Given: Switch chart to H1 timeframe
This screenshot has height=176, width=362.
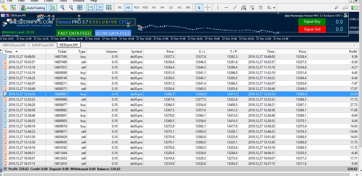Looking at the screenshot, I should click(154, 8).
